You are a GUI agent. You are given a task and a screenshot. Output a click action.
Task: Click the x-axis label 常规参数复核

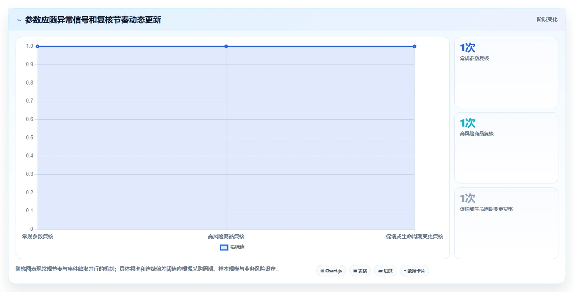click(38, 236)
